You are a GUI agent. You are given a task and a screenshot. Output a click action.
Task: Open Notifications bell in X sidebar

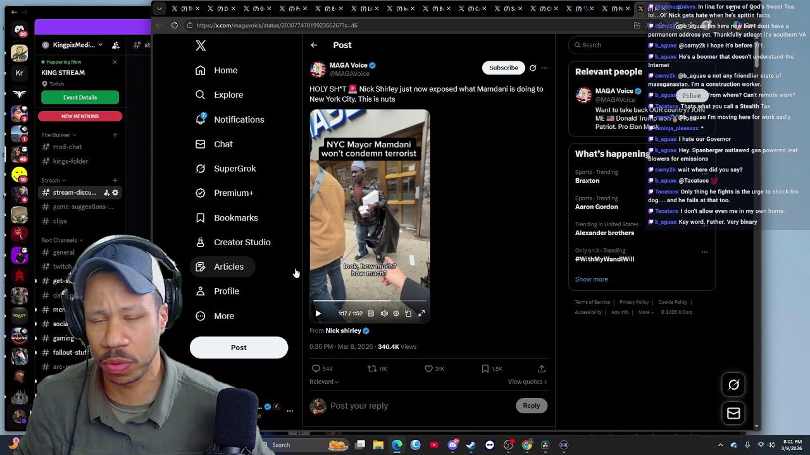tap(201, 119)
